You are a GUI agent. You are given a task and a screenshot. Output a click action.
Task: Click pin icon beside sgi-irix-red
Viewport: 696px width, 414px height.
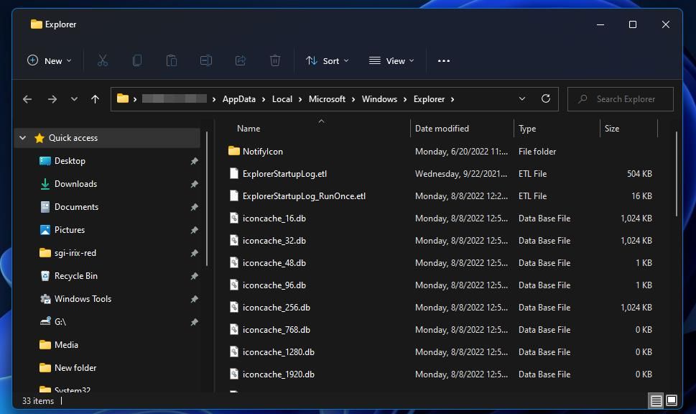[194, 253]
